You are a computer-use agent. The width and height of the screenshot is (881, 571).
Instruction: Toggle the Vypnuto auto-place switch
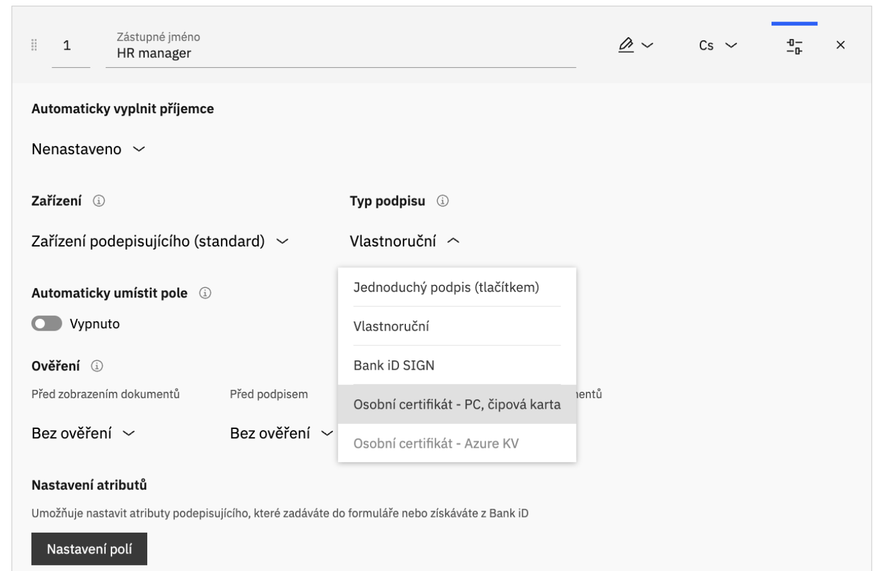47,324
